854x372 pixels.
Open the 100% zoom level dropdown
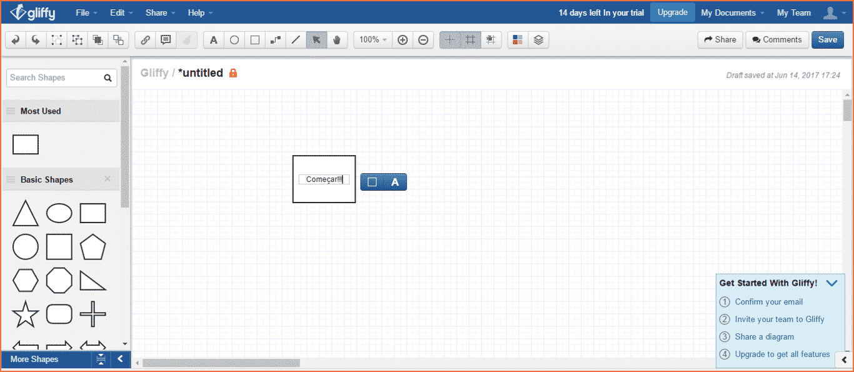(373, 40)
